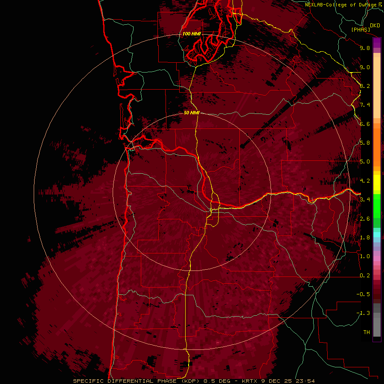Click the cyan swatch on the color bar
This screenshot has width=384, height=384.
(377, 234)
